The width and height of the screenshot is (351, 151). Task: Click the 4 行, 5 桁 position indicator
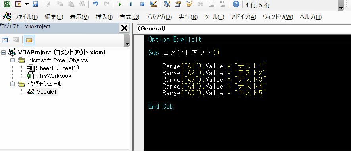coord(257,5)
